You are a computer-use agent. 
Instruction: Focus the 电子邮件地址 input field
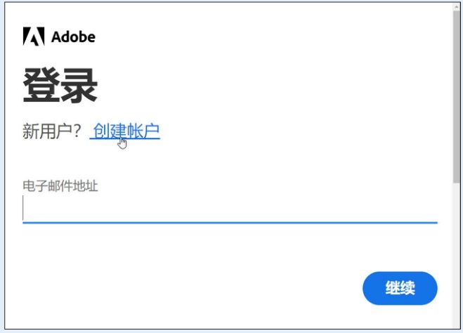tap(230, 208)
